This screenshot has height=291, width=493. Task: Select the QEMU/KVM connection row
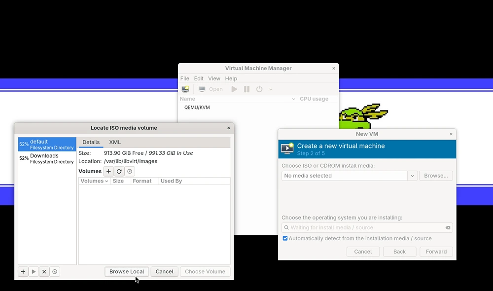tap(258, 108)
